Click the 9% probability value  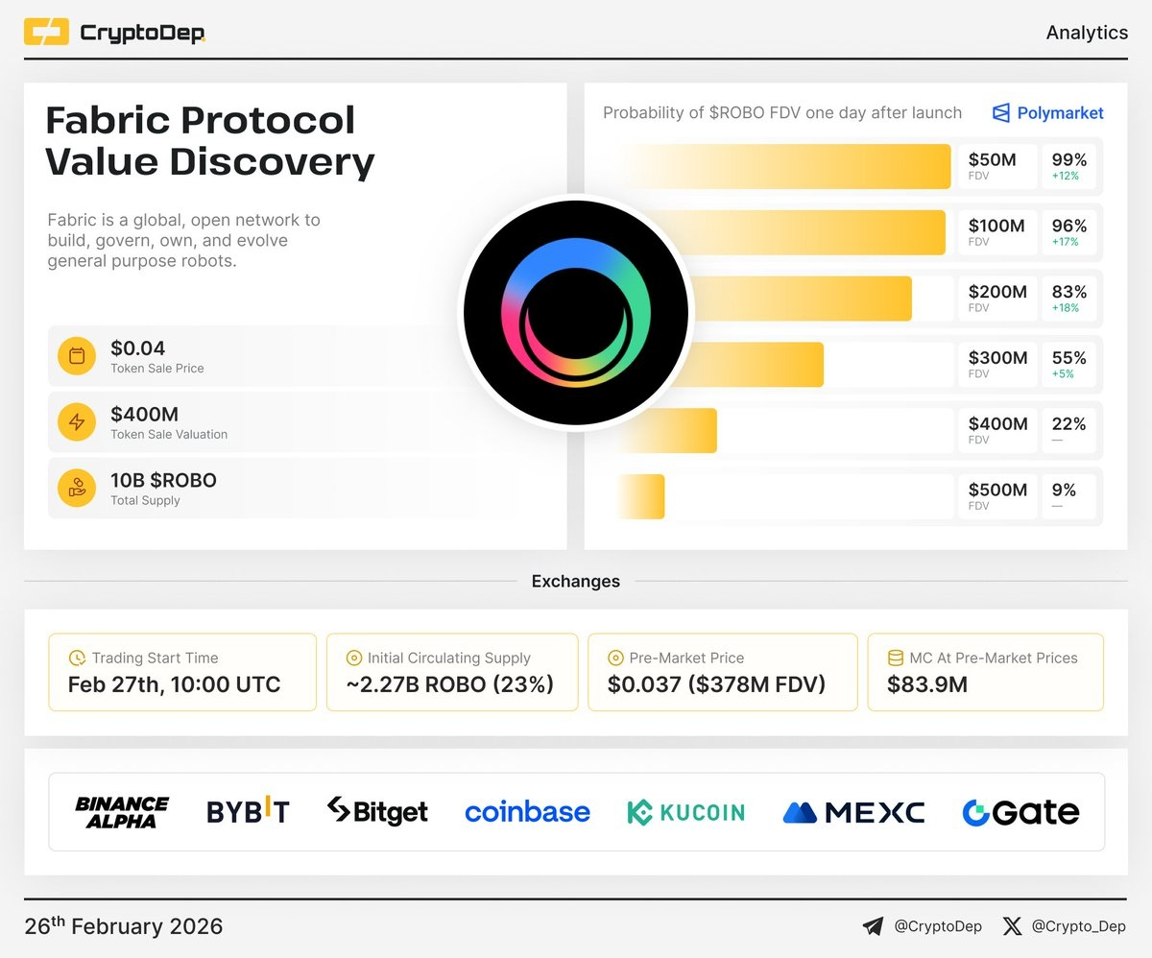tap(1064, 490)
